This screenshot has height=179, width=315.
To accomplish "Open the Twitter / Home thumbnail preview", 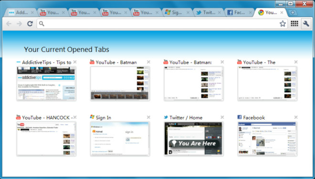I will [x=193, y=138].
